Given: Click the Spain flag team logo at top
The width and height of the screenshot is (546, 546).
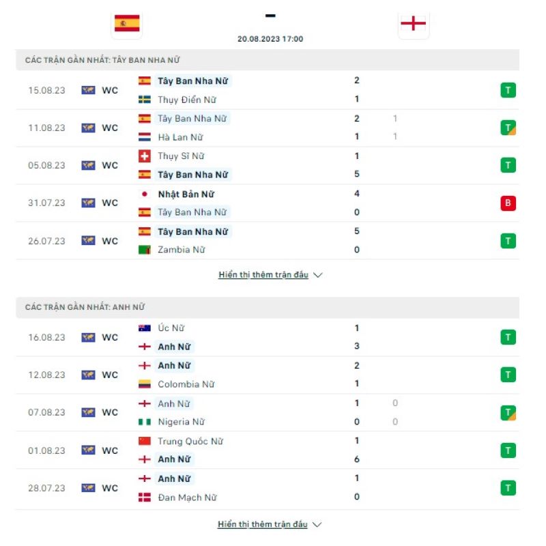Looking at the screenshot, I should (126, 23).
